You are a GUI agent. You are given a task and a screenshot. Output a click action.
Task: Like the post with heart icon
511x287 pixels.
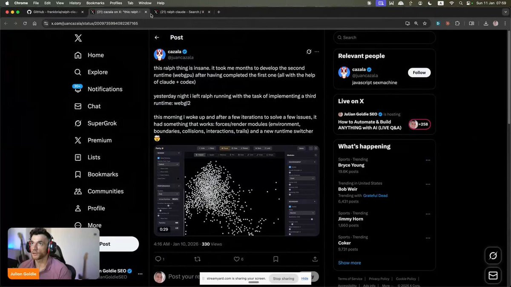tap(236, 259)
